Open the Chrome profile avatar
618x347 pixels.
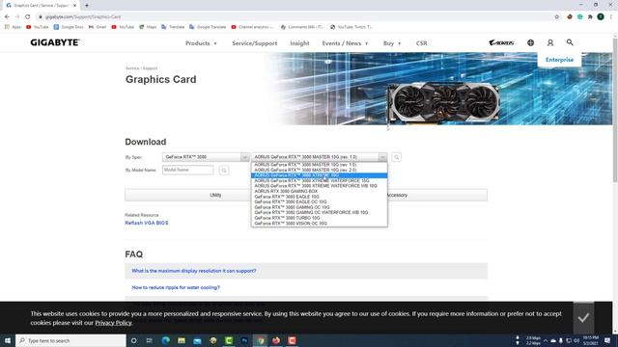601,17
